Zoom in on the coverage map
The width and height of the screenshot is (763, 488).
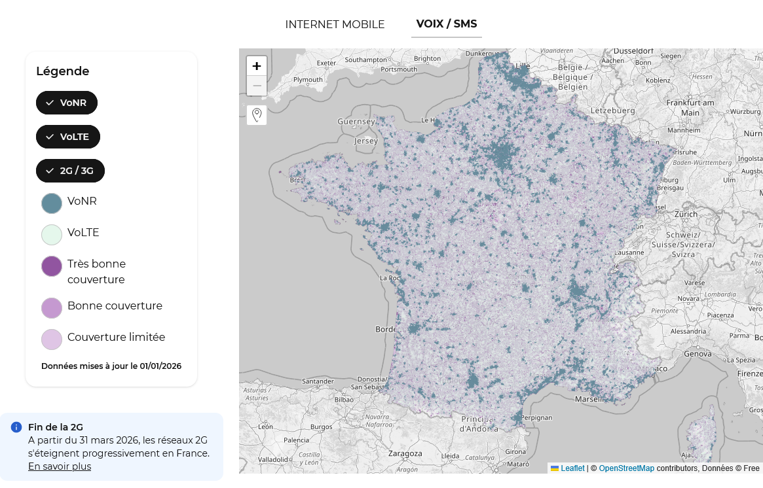click(257, 66)
